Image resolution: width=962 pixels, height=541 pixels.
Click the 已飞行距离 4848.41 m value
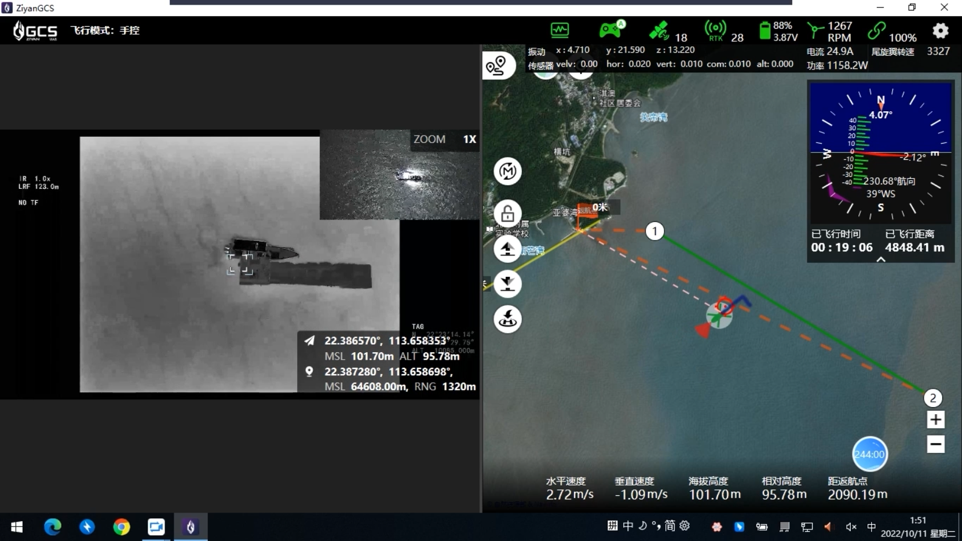914,247
